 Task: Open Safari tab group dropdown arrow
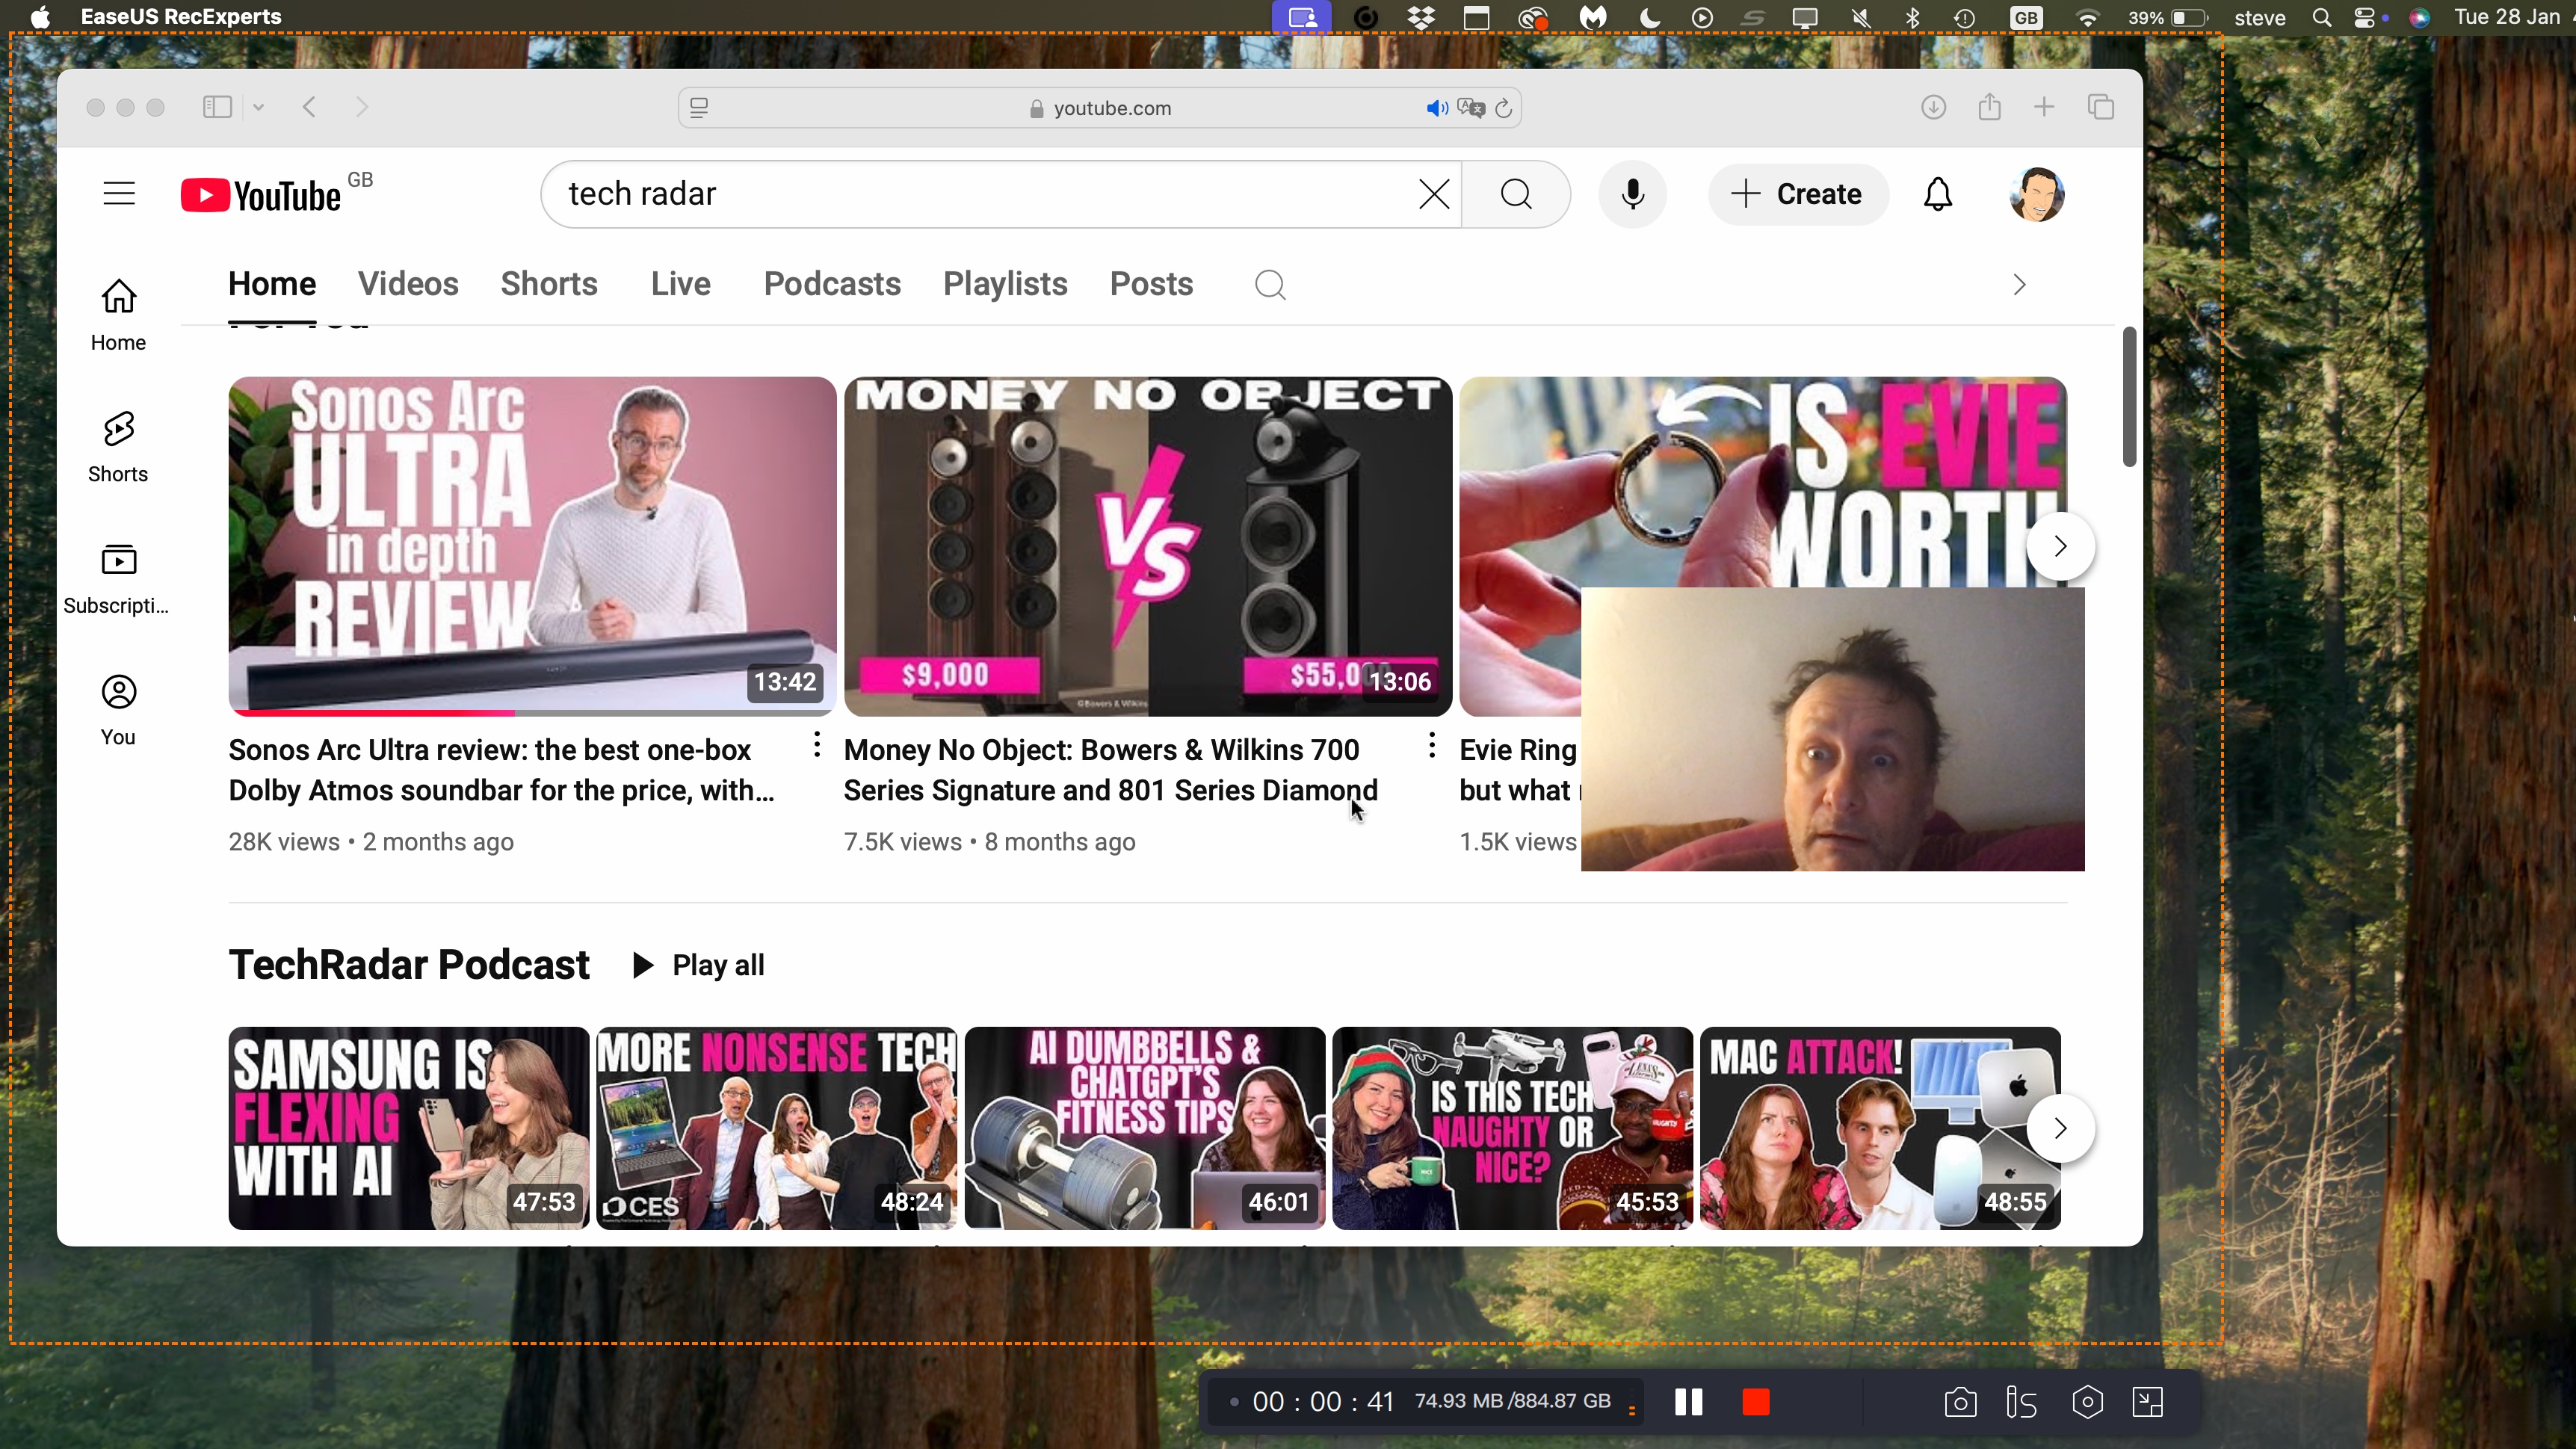point(258,107)
